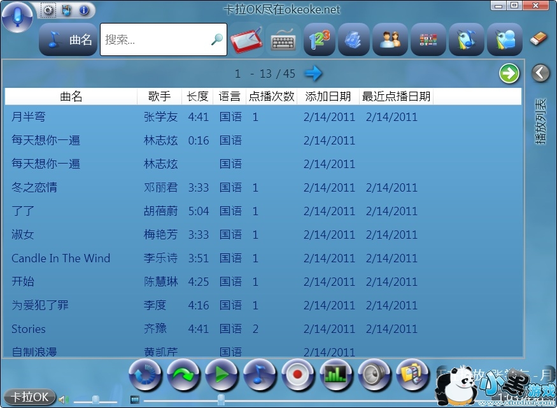Viewport: 557px width, 408px height.
Task: Sort by 最近点播日期 column header
Action: pos(396,96)
